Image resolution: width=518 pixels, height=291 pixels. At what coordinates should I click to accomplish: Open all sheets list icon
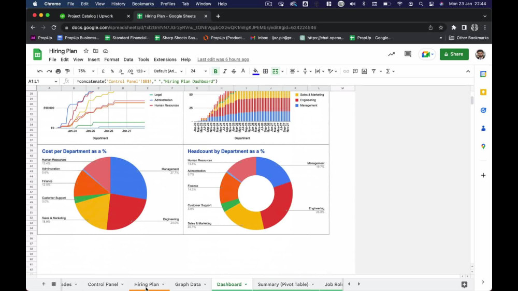pos(53,284)
